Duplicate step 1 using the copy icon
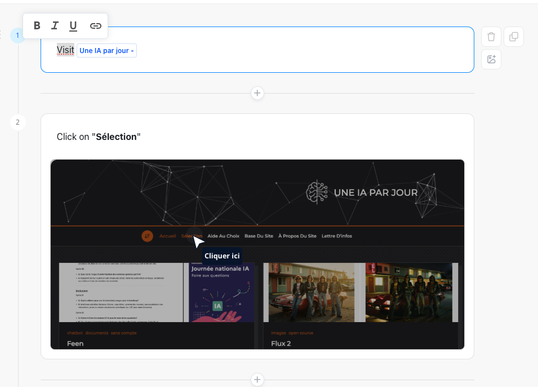 click(514, 37)
